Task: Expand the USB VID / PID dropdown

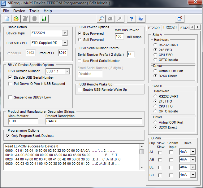Action: point(65,43)
